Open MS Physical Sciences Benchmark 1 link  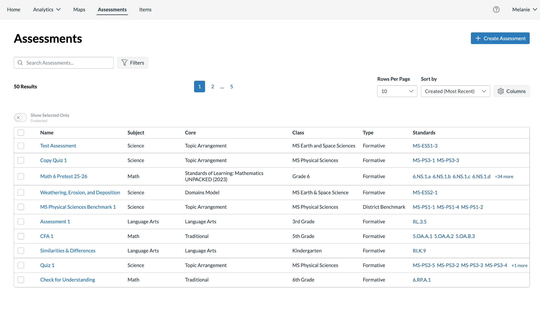[x=78, y=207]
